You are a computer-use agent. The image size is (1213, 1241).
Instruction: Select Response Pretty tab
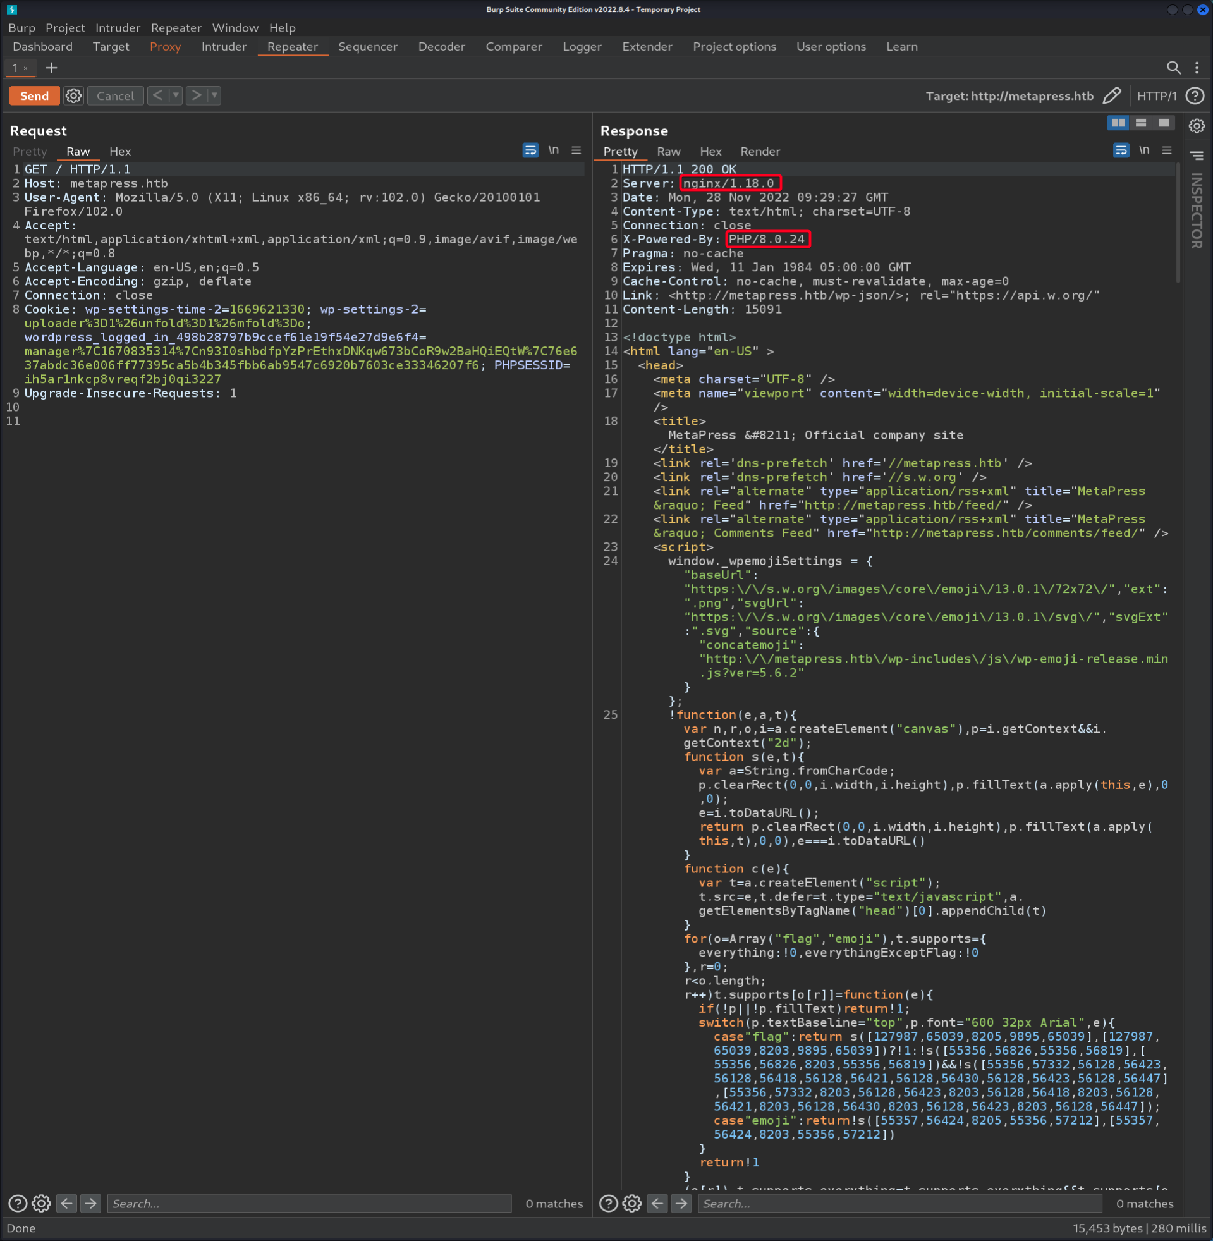coord(620,152)
